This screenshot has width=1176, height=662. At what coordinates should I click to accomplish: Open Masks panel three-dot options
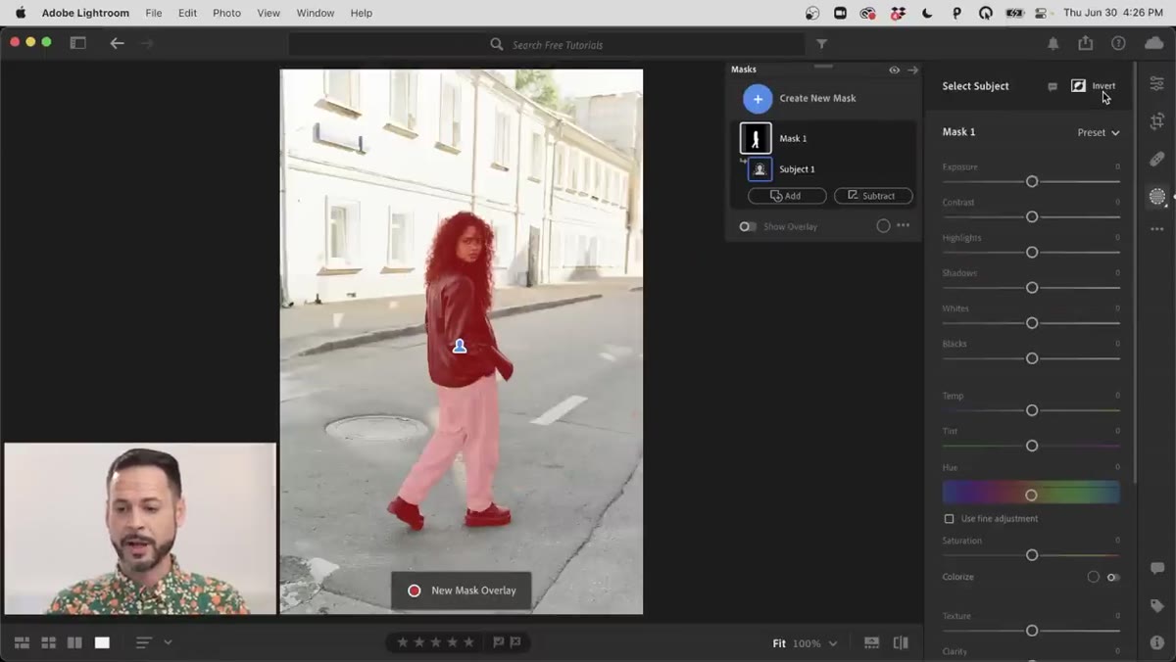(904, 225)
